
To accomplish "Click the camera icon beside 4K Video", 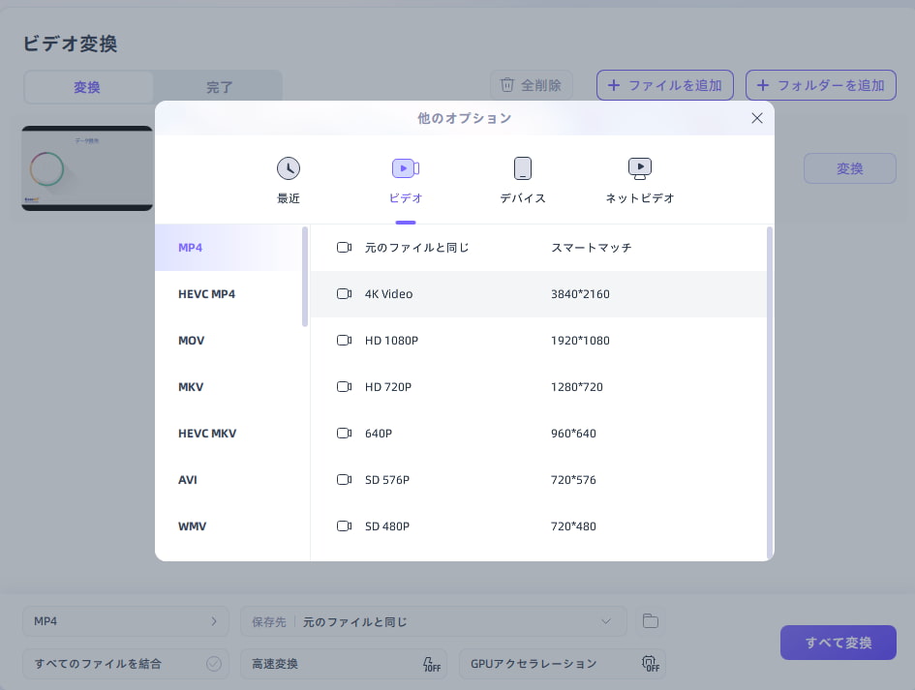I will (344, 293).
